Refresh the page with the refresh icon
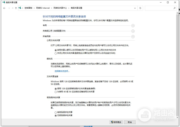 tap(140, 8)
